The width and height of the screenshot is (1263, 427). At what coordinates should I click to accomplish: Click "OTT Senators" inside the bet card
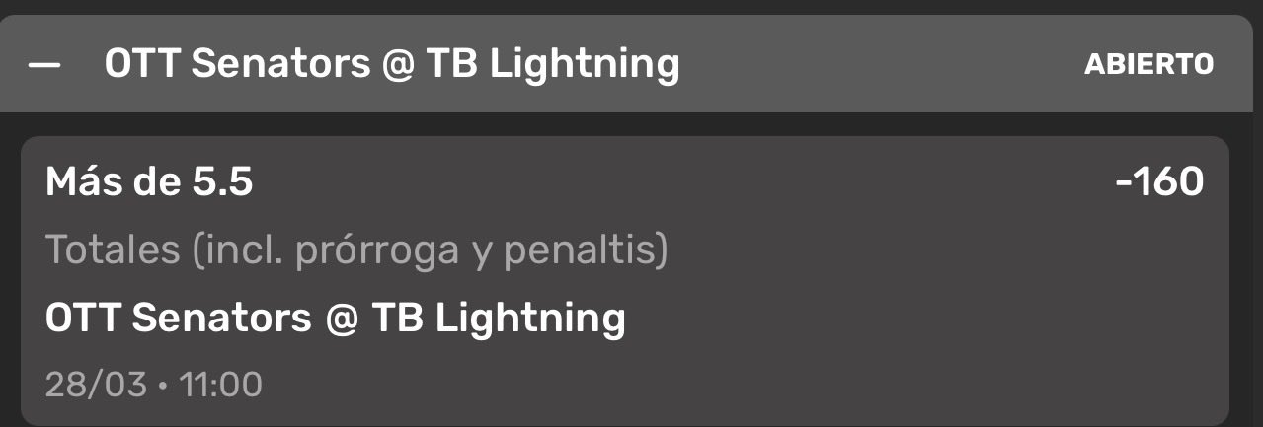click(x=178, y=319)
